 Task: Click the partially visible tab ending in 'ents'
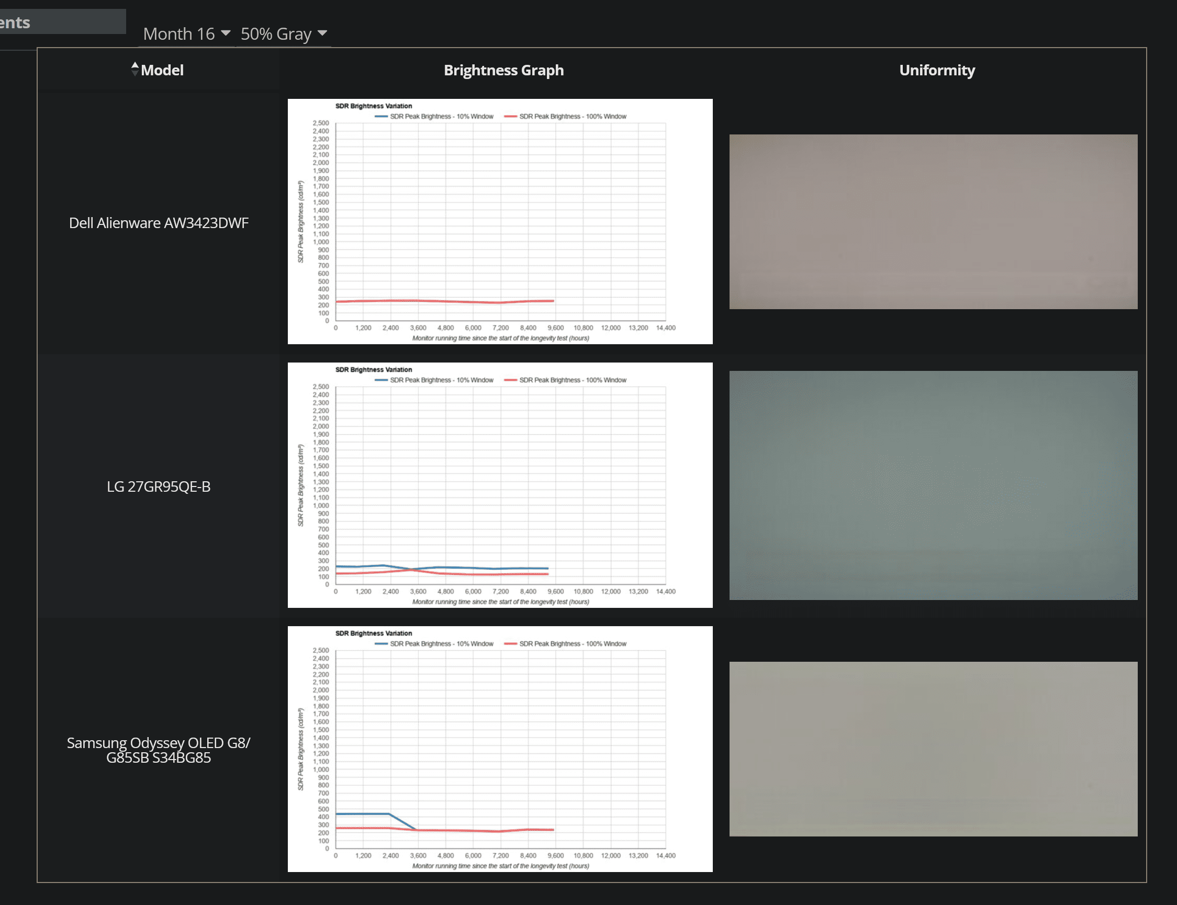62,21
